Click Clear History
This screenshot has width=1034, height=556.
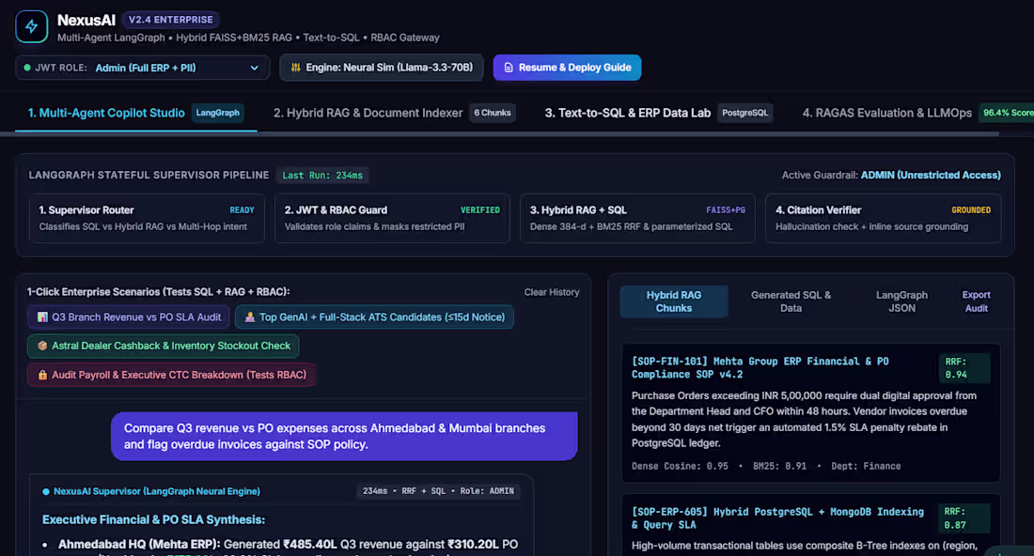pos(552,292)
